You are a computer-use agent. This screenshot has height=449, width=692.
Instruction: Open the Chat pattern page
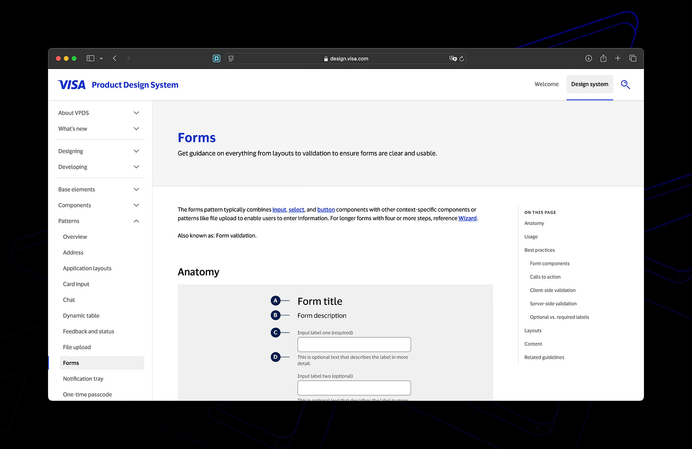pyautogui.click(x=69, y=300)
